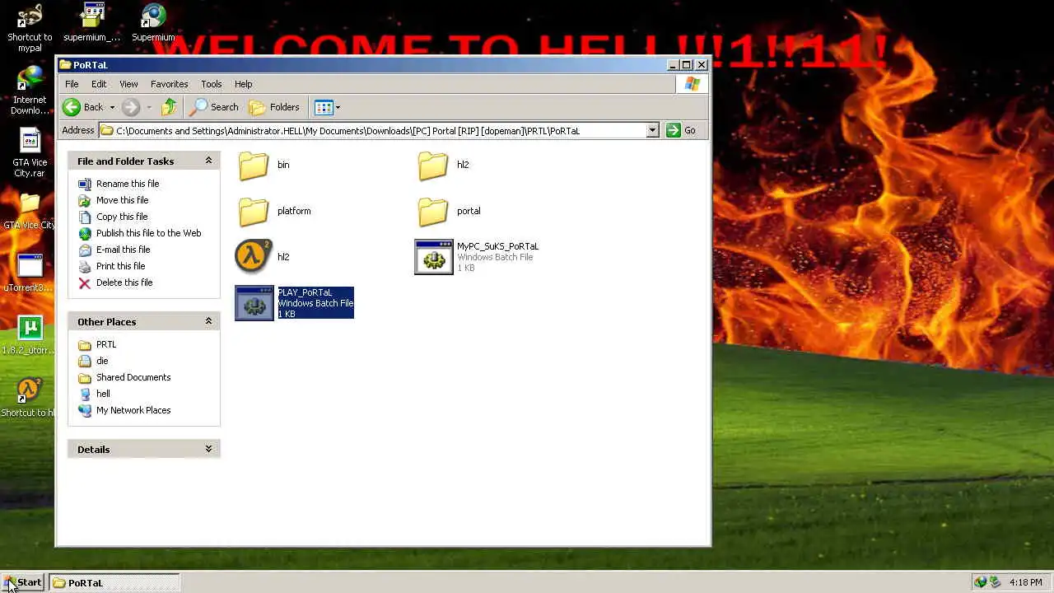Select the hl2 folder icon

tap(432, 165)
